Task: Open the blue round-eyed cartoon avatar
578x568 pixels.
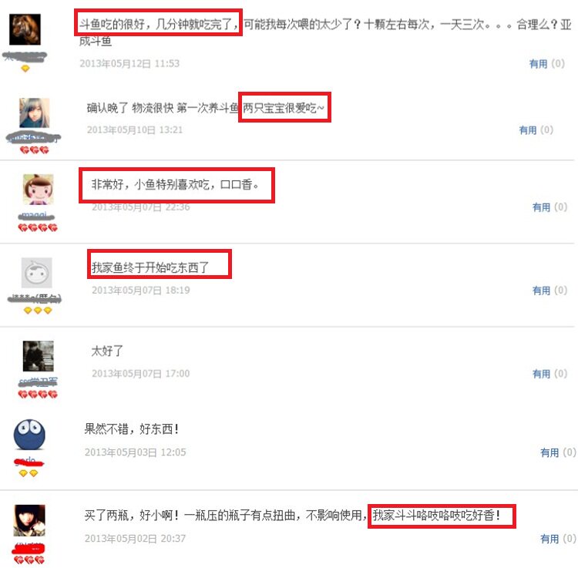Action: [29, 435]
